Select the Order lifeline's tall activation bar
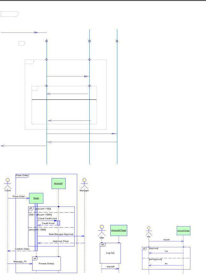 click(36, 227)
